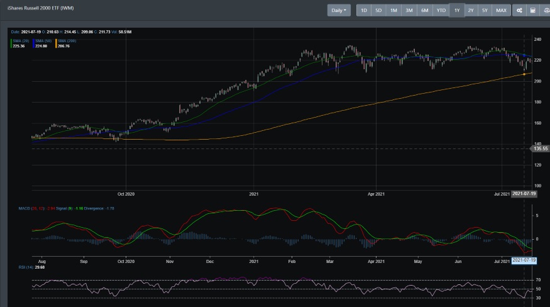Click the calculator icon in toolbar
The height and width of the screenshot is (307, 550).
tap(532, 10)
